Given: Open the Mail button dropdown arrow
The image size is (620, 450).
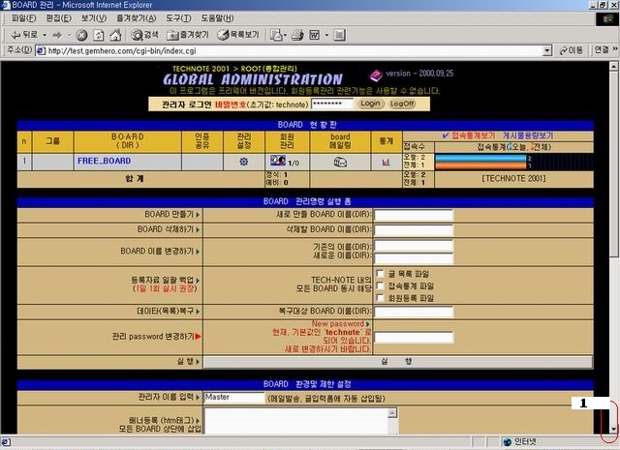Looking at the screenshot, I should (285, 35).
